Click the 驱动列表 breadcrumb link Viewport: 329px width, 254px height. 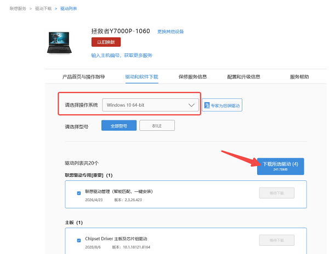pos(69,9)
